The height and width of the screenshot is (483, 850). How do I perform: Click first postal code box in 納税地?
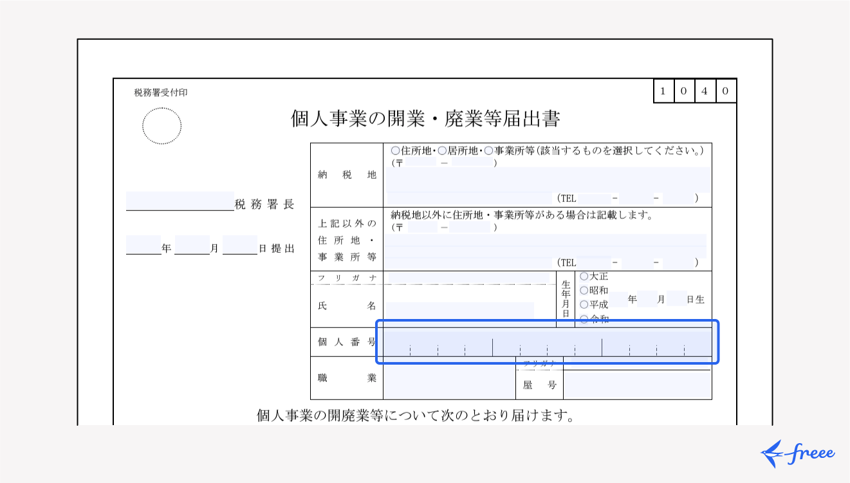(x=421, y=163)
